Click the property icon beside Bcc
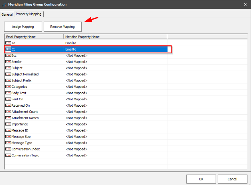The width and height of the screenshot is (251, 185). [8, 55]
